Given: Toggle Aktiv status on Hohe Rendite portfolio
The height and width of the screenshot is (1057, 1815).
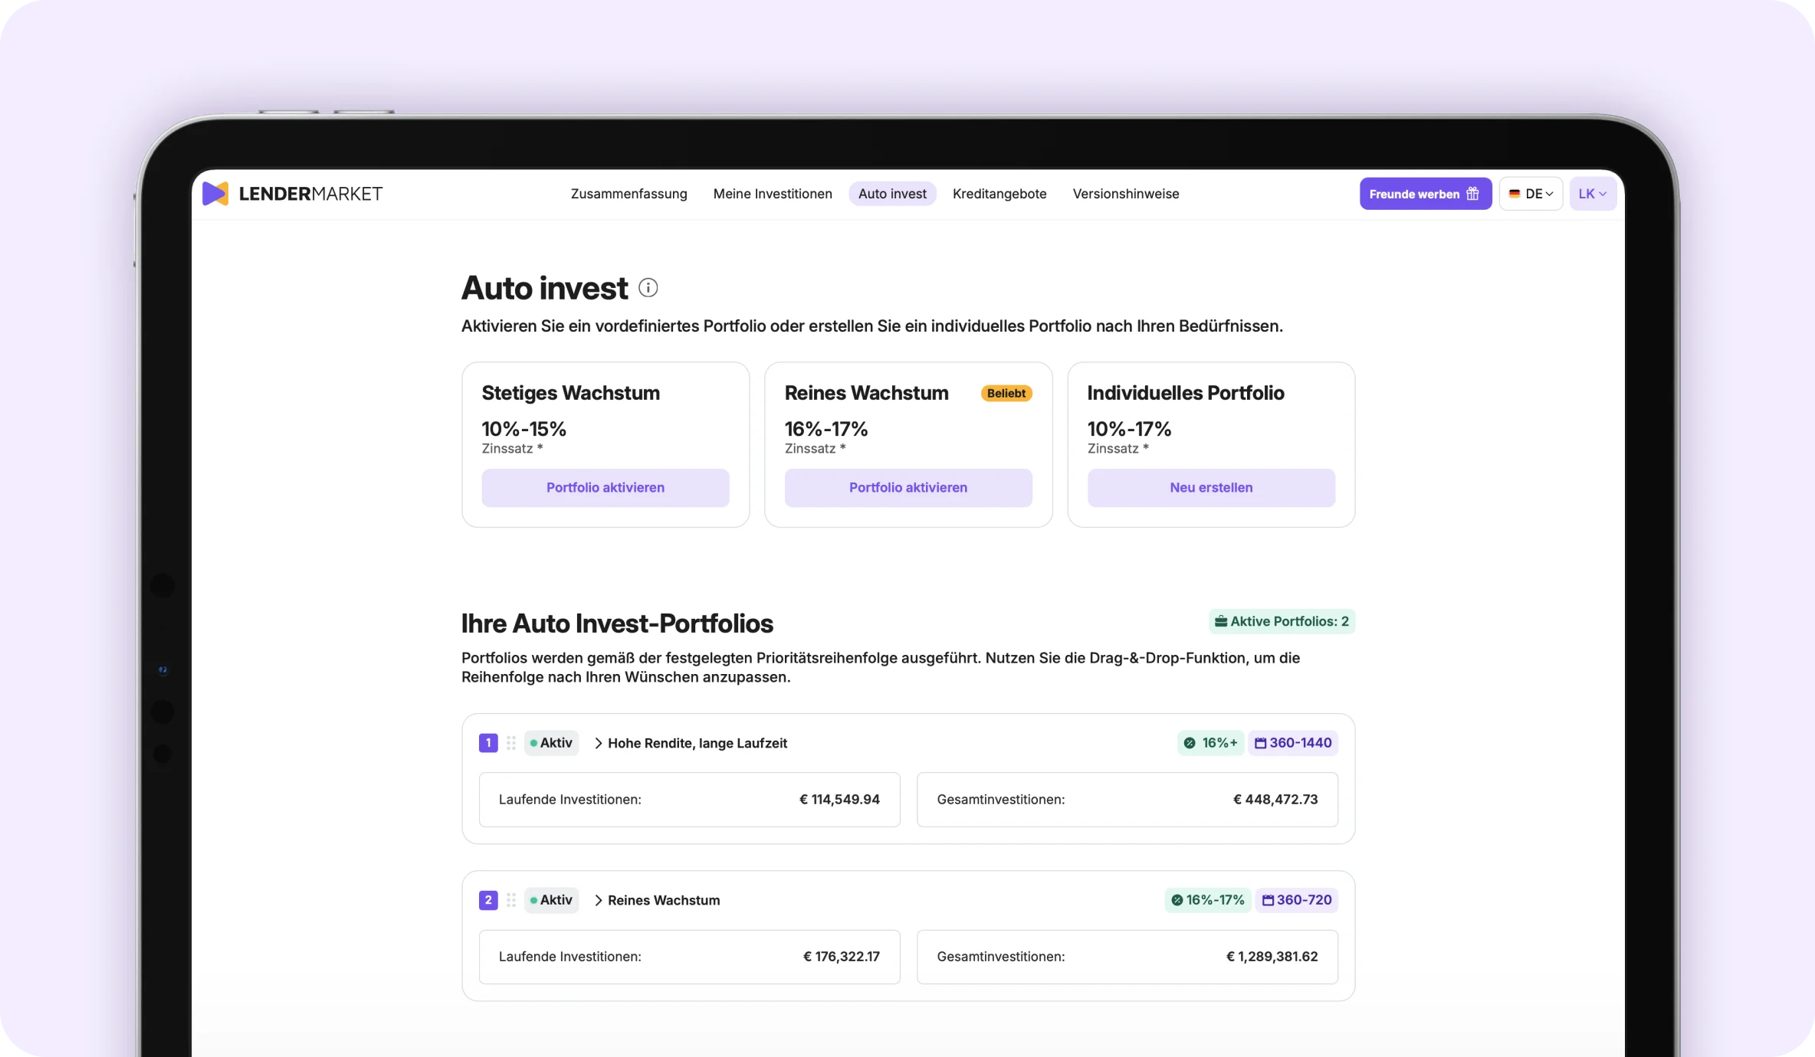Looking at the screenshot, I should pyautogui.click(x=551, y=743).
